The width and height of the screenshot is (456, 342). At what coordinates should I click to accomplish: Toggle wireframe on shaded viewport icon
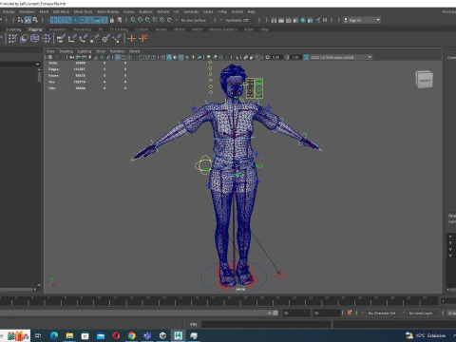click(x=181, y=57)
